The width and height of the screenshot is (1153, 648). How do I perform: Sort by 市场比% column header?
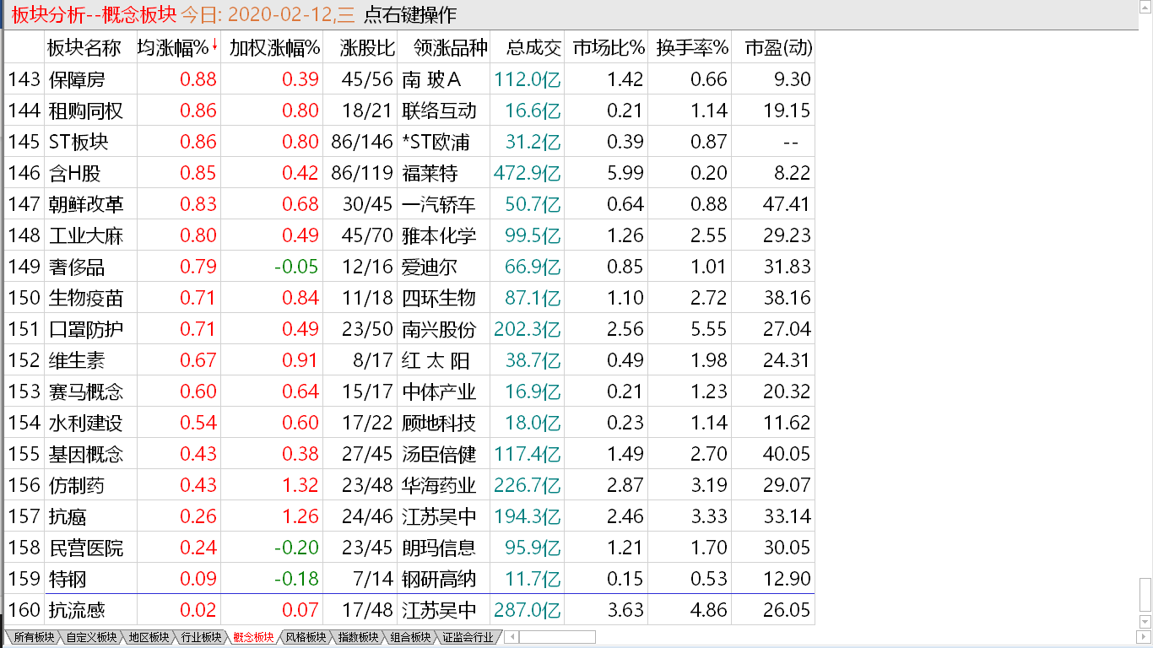click(609, 48)
